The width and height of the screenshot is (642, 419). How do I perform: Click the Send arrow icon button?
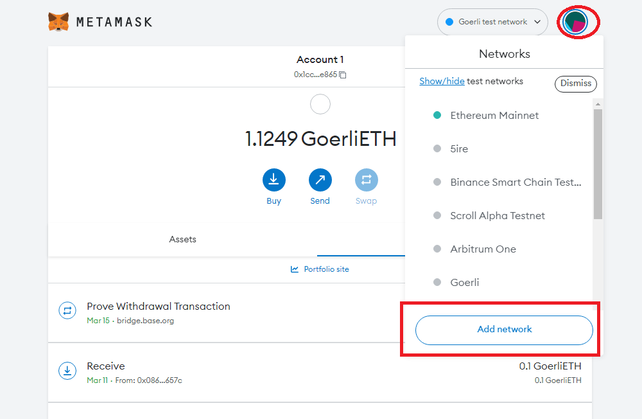click(x=320, y=180)
